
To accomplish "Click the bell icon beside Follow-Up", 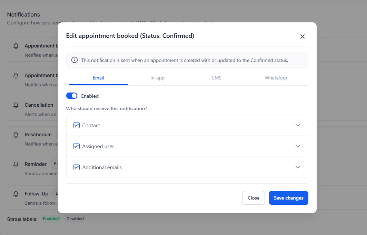I will [16, 194].
